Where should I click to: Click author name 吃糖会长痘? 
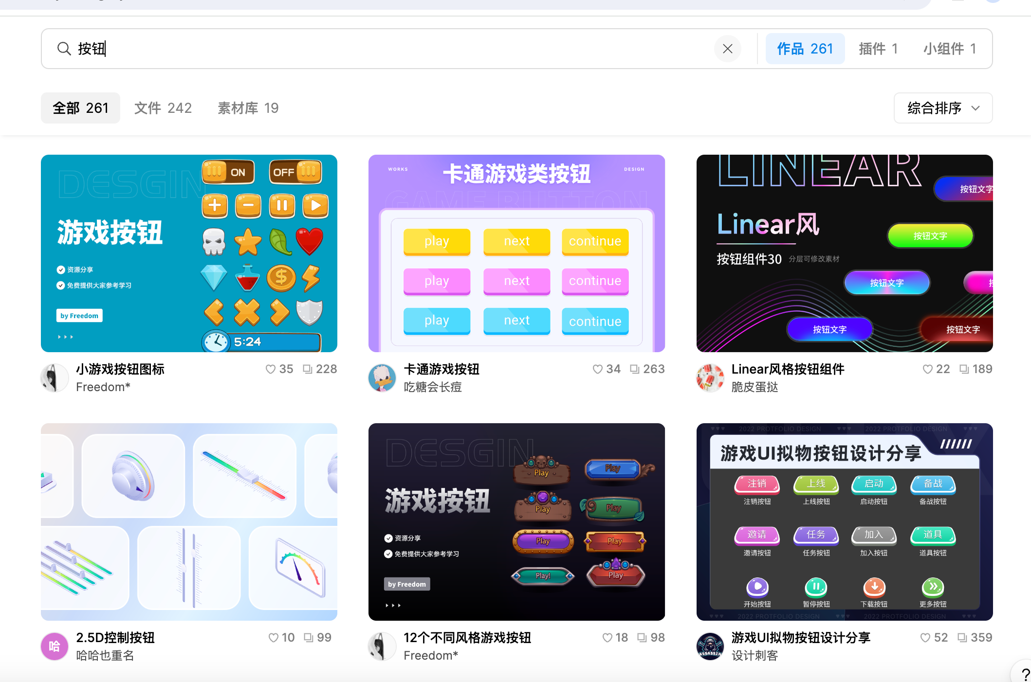click(x=433, y=387)
